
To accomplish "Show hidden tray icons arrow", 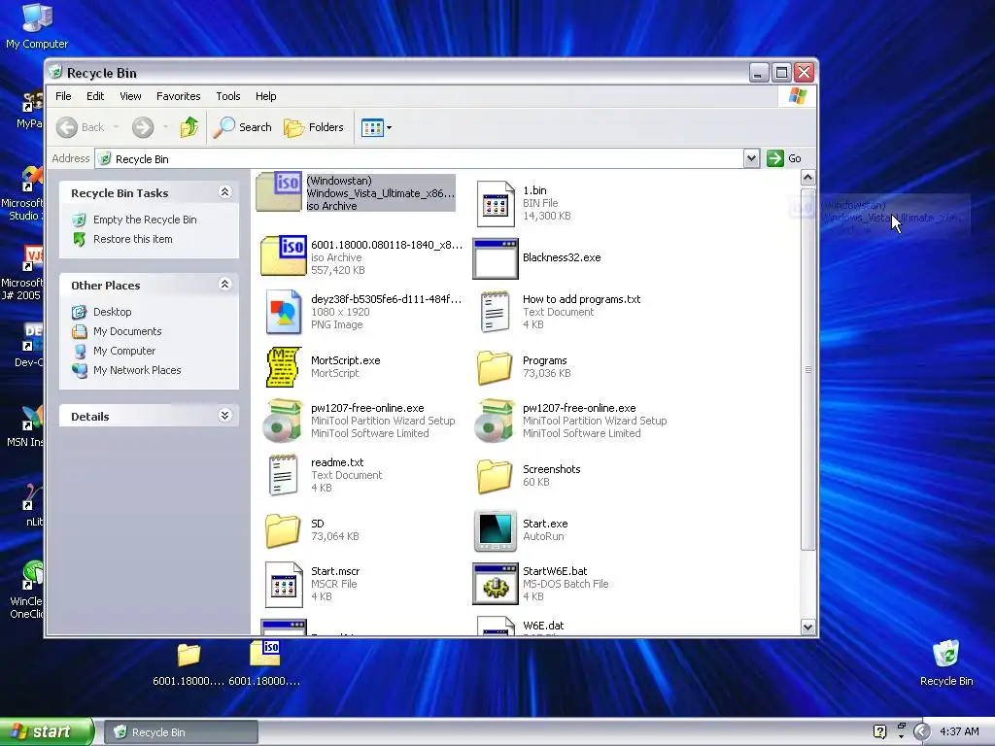I will point(922,732).
